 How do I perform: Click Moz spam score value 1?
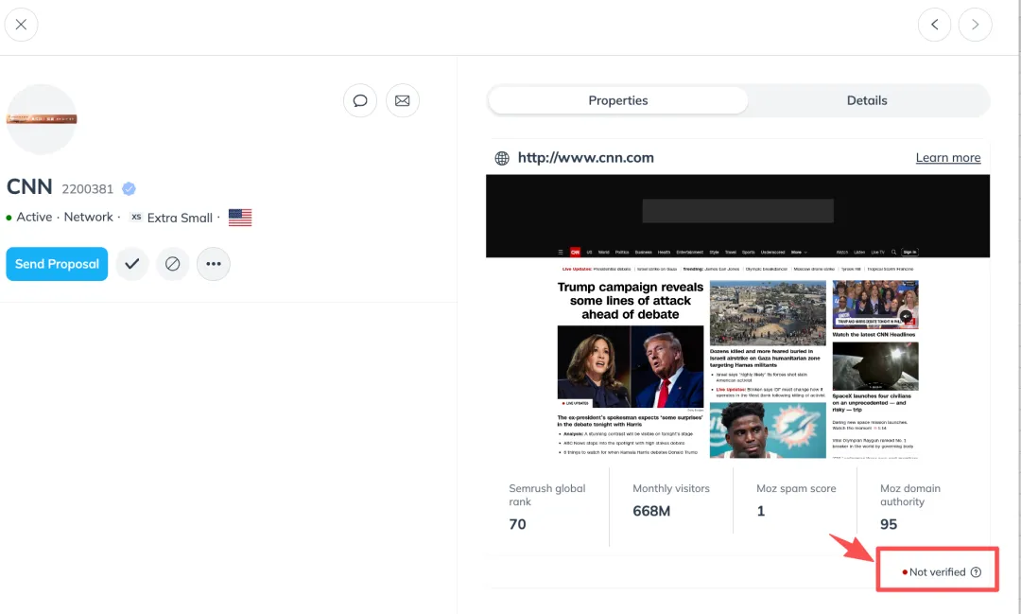tap(760, 511)
